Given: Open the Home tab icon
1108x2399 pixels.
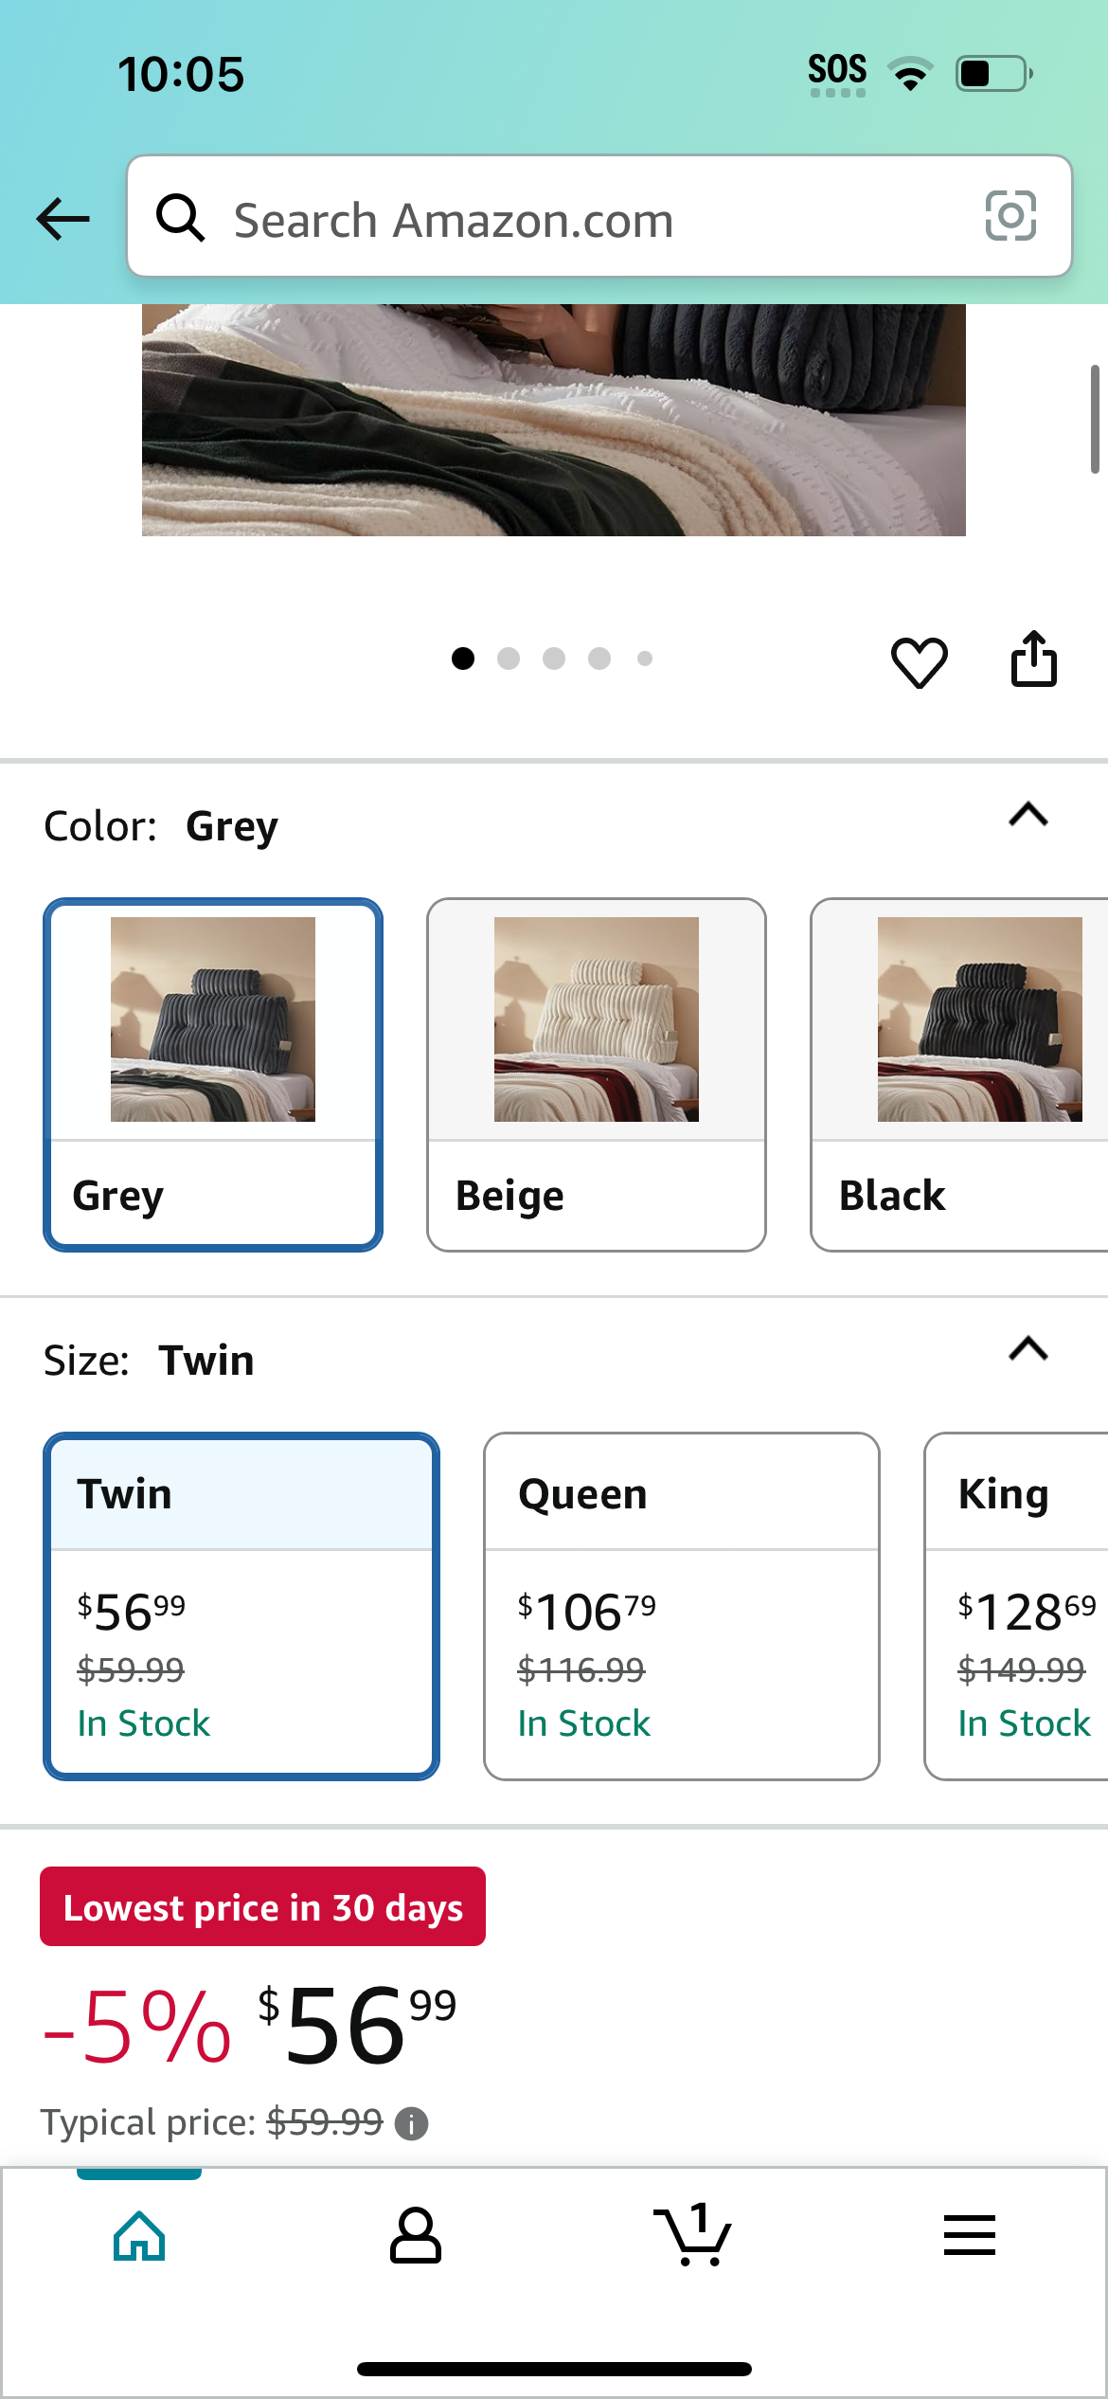Looking at the screenshot, I should [139, 2236].
